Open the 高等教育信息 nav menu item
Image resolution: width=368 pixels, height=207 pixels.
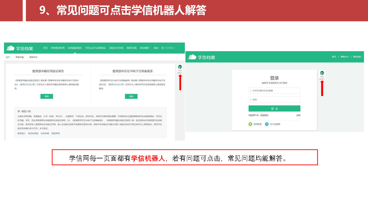coord(58,48)
